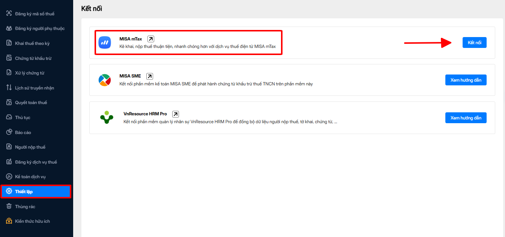The height and width of the screenshot is (237, 505).
Task: Click the Người nộp thuế icon
Action: pos(9,147)
